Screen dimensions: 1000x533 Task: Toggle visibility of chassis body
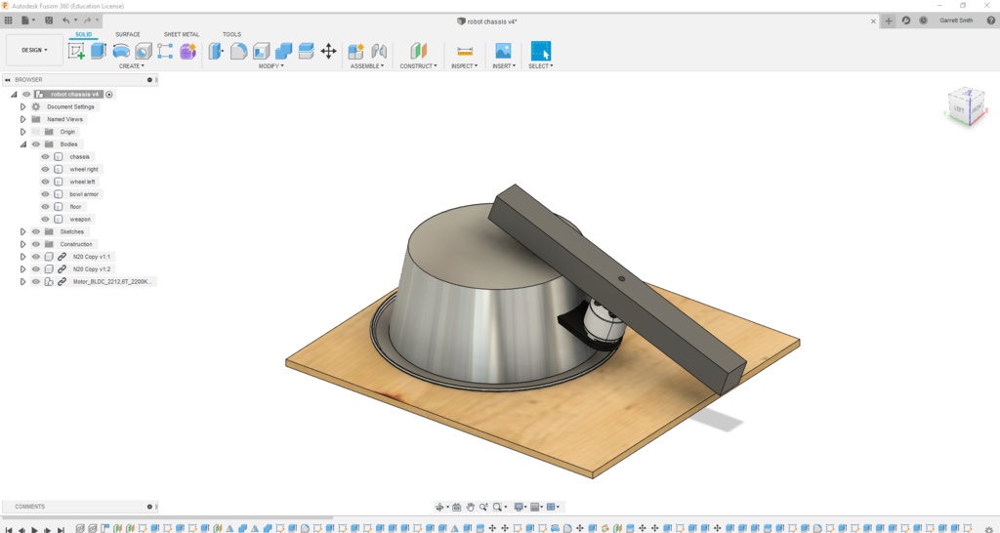[45, 157]
